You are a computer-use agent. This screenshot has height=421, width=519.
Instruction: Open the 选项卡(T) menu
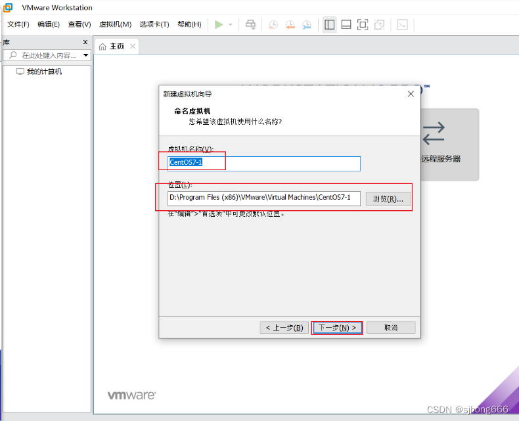coord(154,24)
